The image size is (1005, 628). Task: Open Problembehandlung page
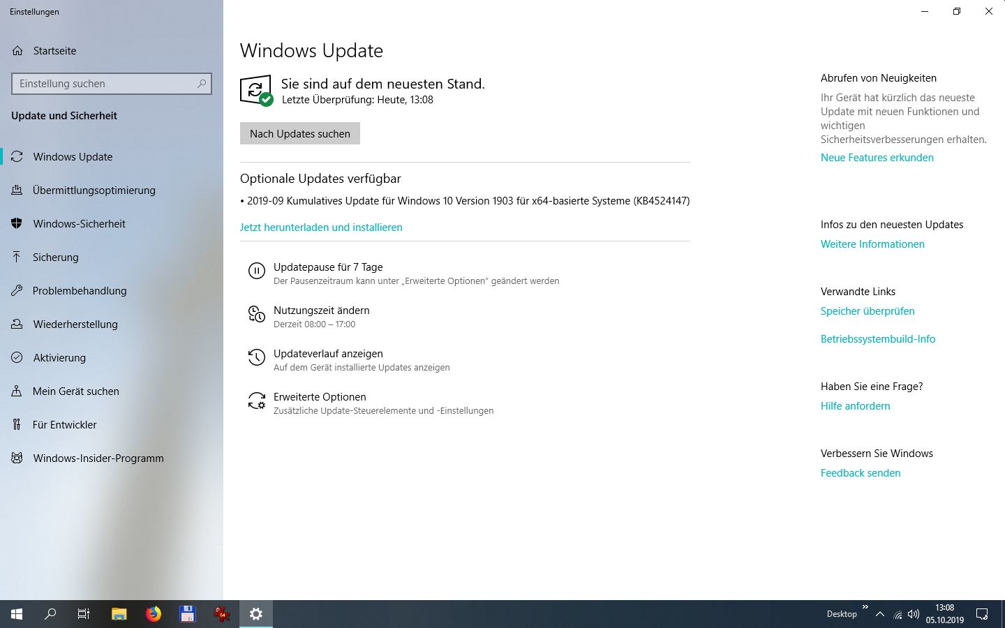coord(112,291)
